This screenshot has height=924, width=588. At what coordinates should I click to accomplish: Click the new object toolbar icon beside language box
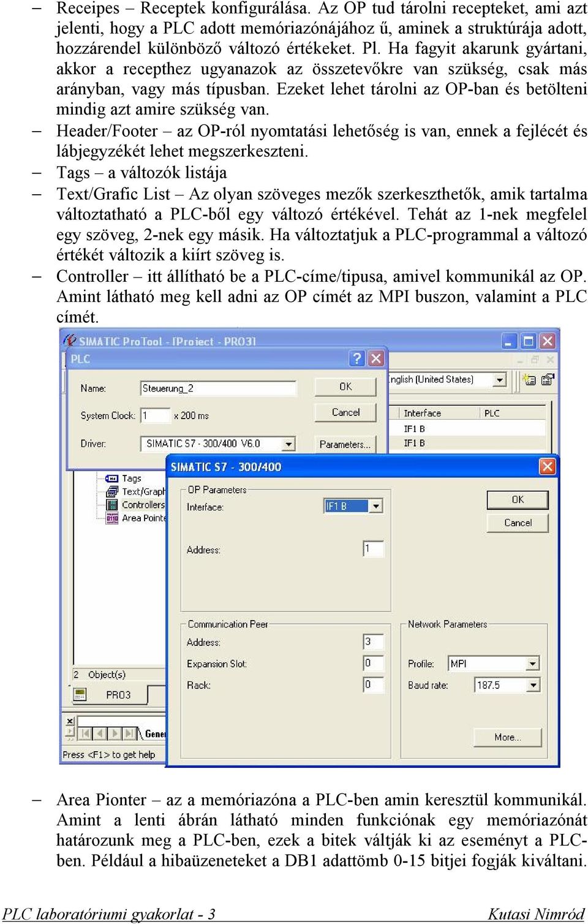click(529, 380)
